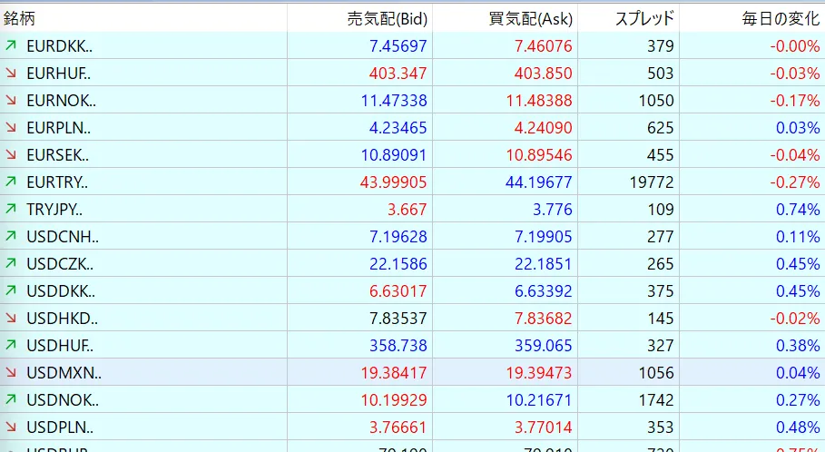Click USDNOK spread value 1742
Viewport: 825px width, 452px height.
pos(656,400)
